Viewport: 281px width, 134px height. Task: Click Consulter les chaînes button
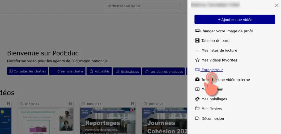[27, 71]
